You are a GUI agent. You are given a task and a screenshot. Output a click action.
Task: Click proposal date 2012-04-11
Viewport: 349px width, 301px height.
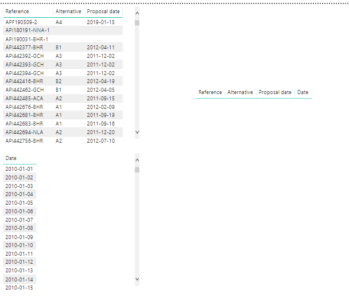100,48
